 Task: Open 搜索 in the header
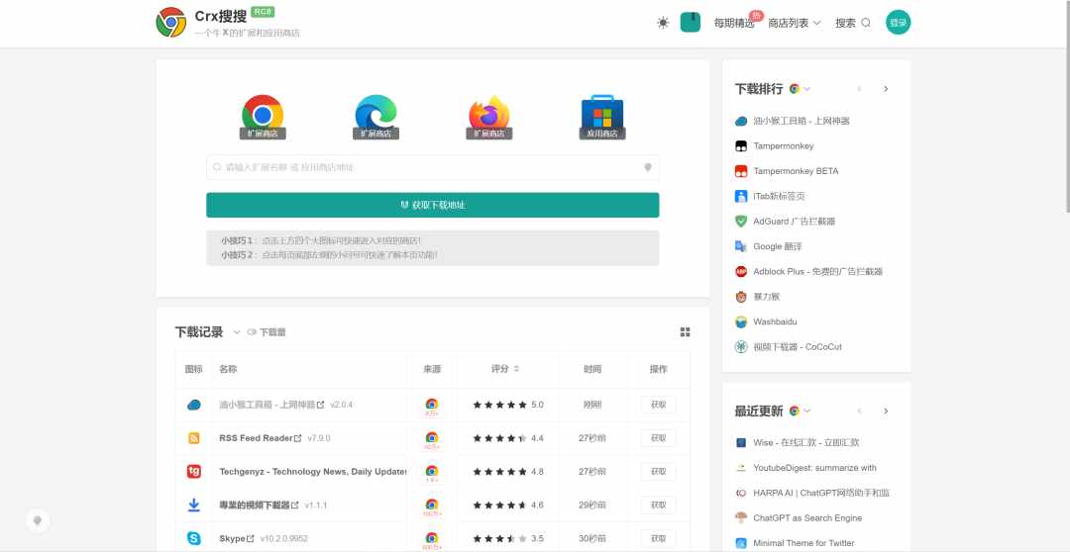point(853,23)
